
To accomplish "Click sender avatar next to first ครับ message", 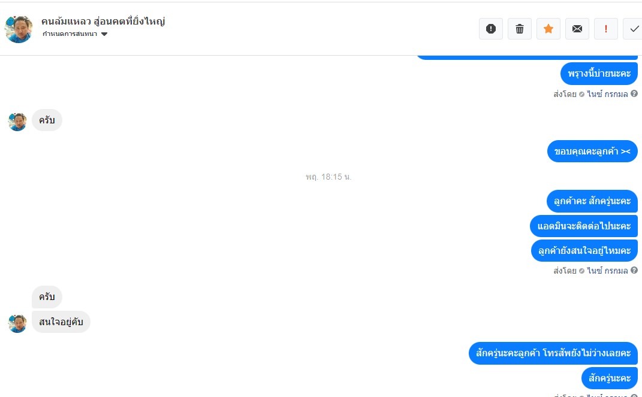I will 17,122.
